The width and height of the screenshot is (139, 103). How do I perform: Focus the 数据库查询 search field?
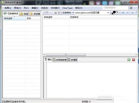(115, 8)
